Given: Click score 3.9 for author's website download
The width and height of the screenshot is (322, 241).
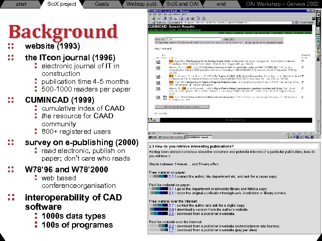Looking at the screenshot, I should (171, 209).
